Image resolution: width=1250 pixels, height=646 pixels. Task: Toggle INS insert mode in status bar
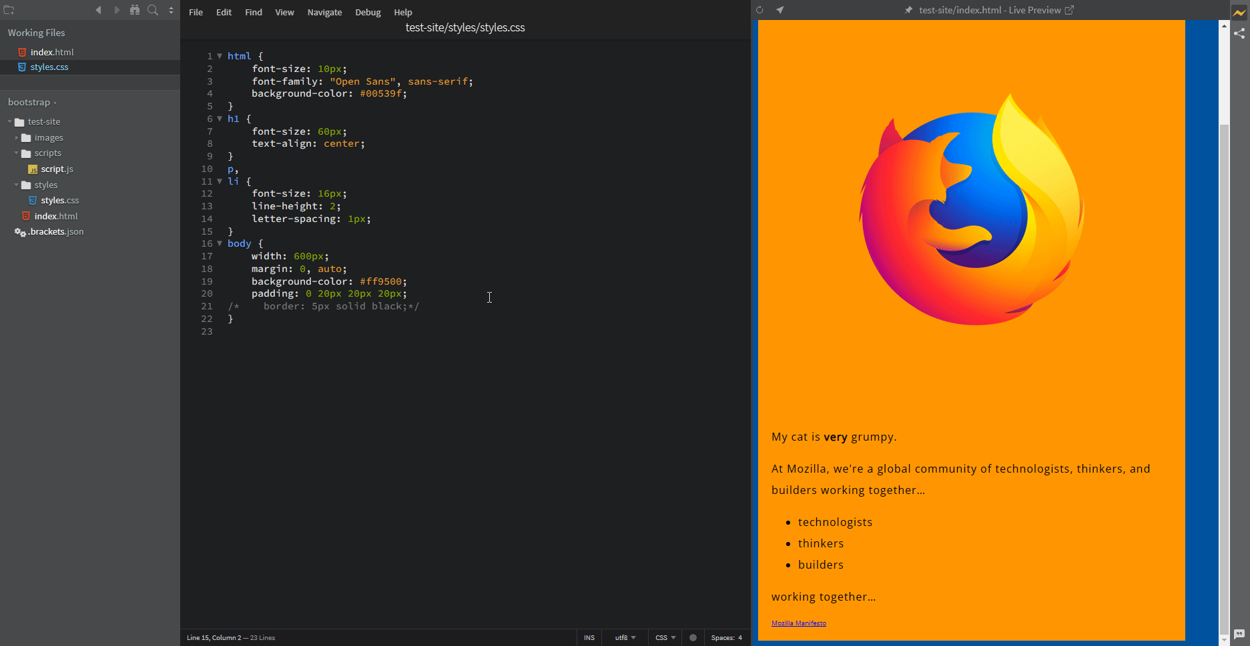pyautogui.click(x=589, y=637)
